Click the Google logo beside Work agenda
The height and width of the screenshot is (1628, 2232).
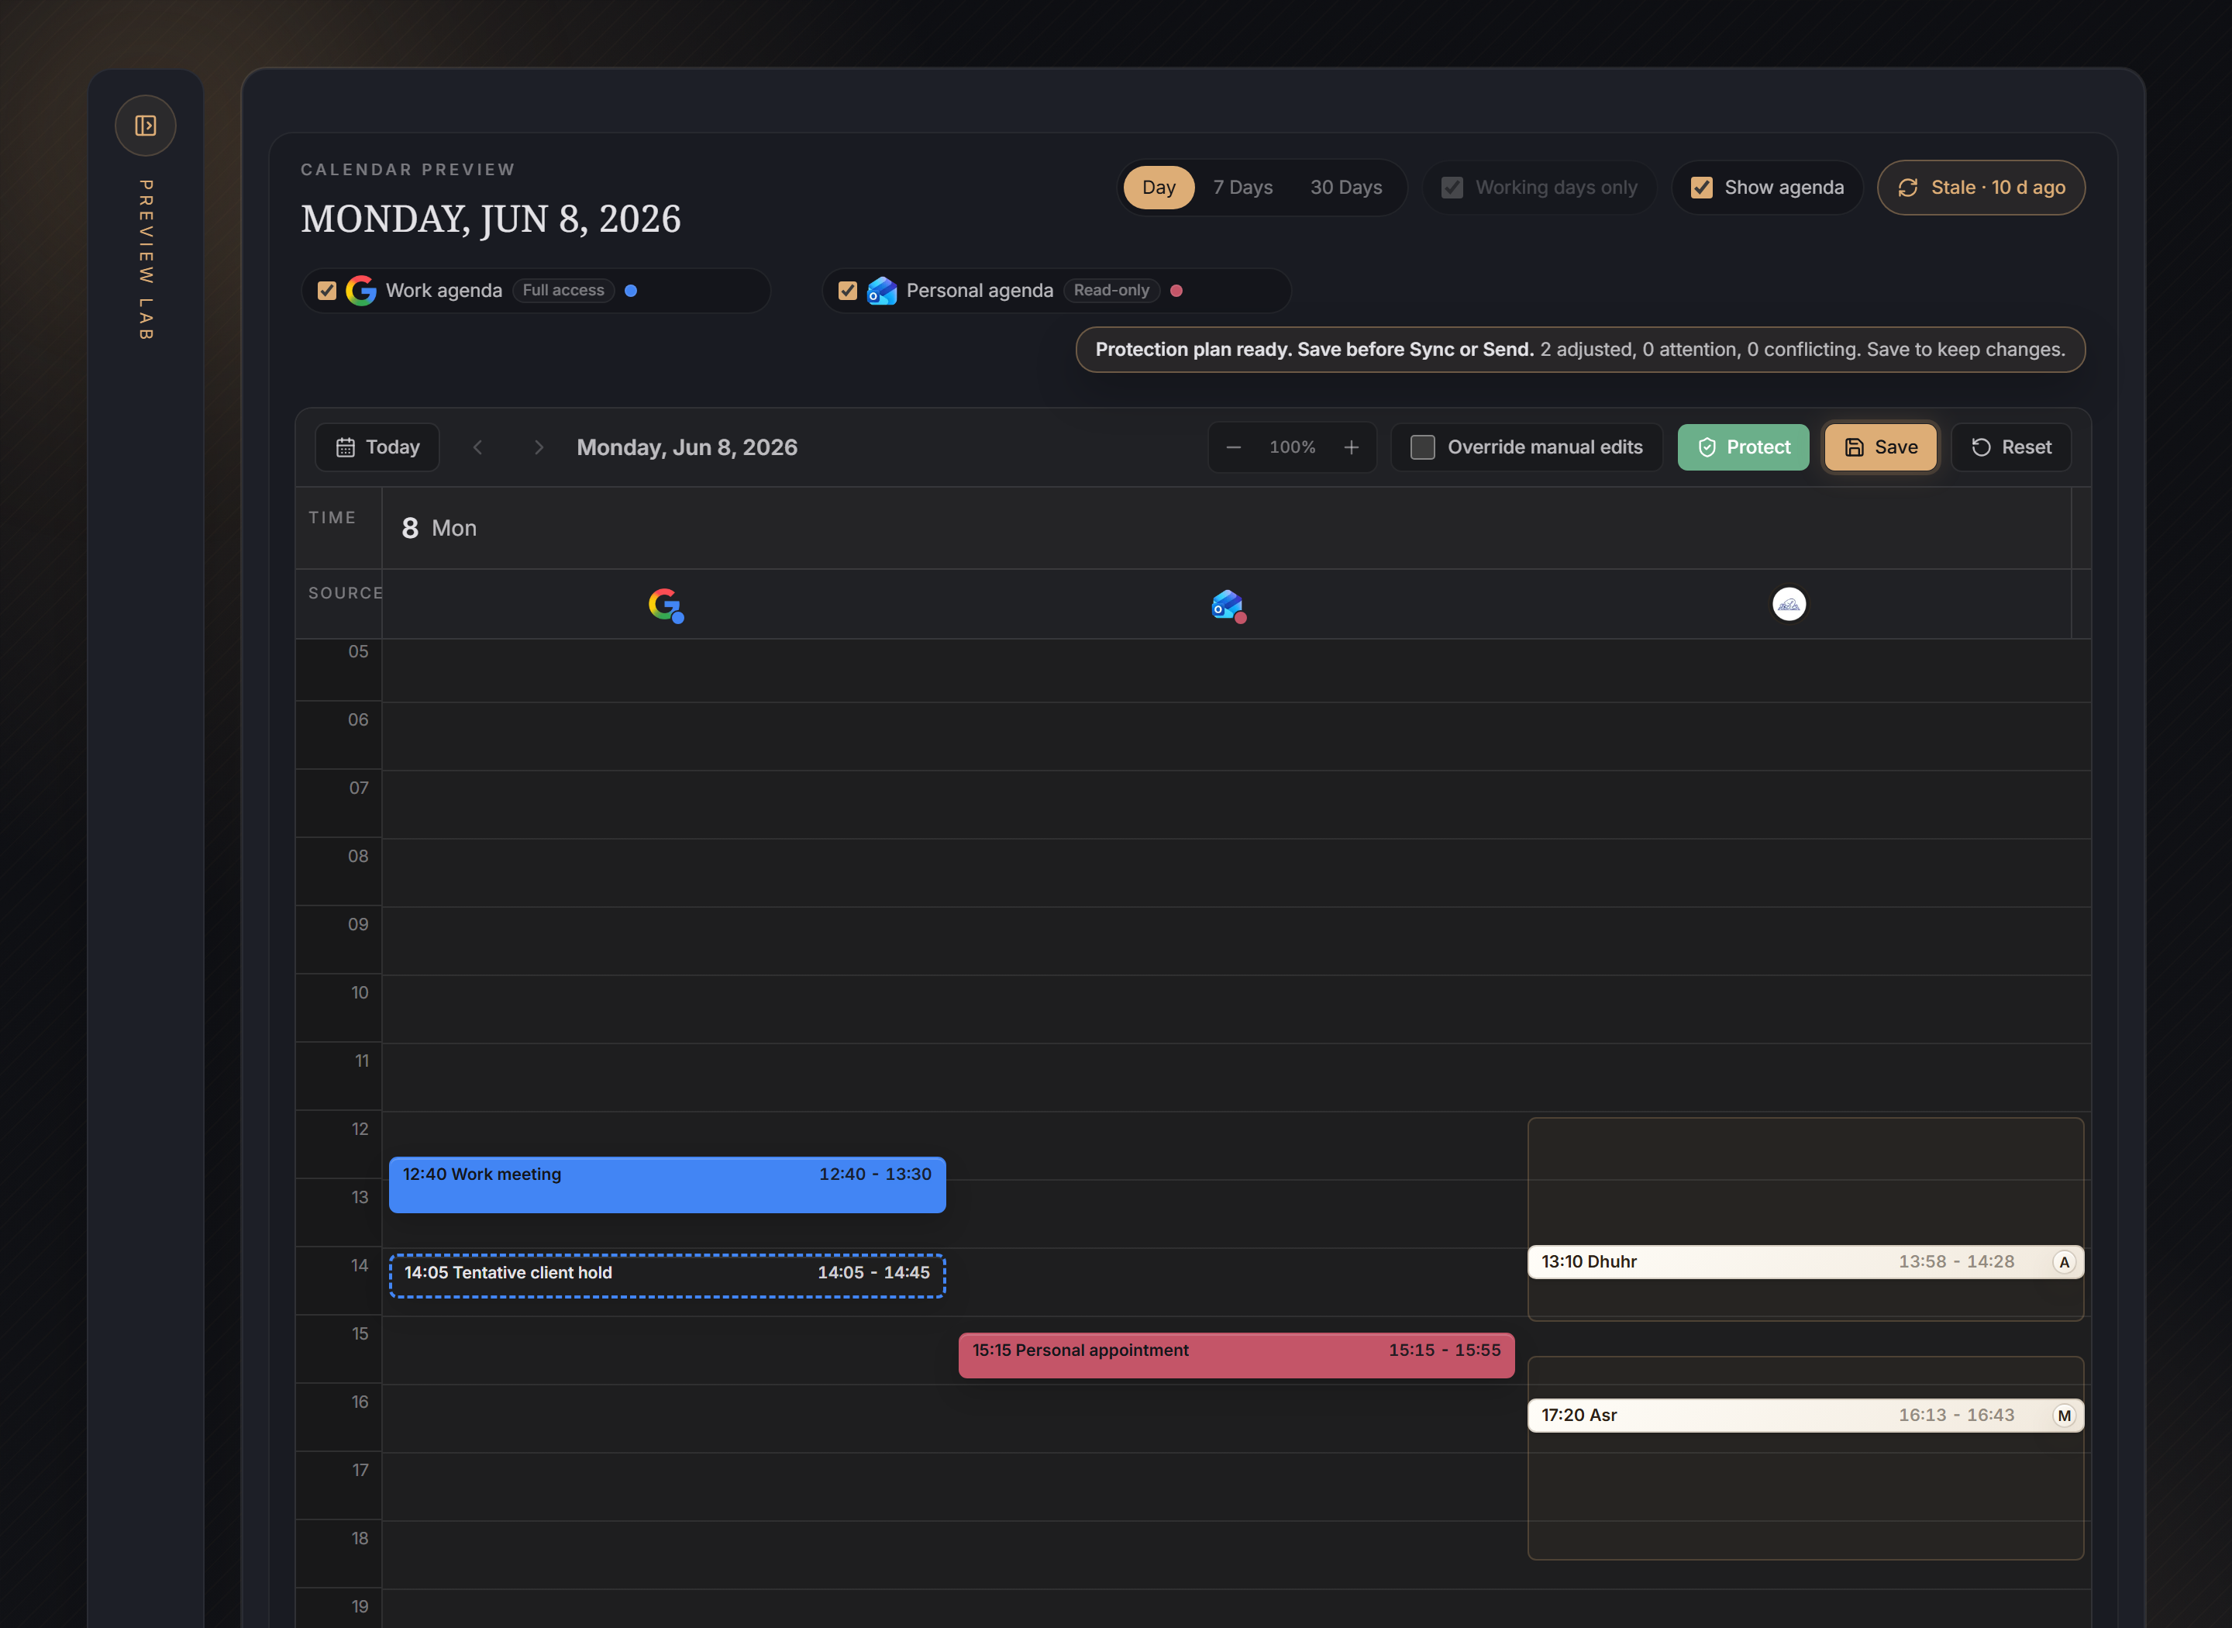click(x=361, y=291)
